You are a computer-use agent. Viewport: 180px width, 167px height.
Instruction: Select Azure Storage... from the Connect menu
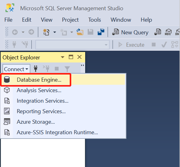[x=63, y=122]
